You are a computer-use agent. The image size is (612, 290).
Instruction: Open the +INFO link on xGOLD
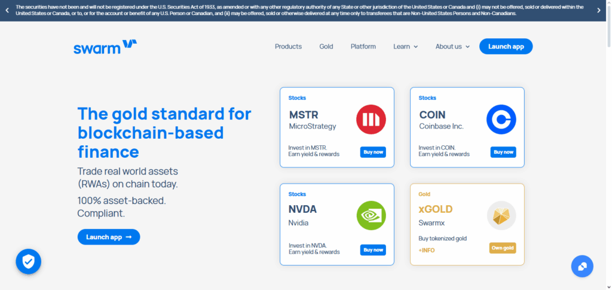pos(427,250)
